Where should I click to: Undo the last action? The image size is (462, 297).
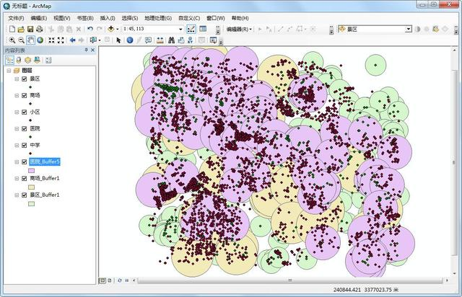pyautogui.click(x=90, y=29)
